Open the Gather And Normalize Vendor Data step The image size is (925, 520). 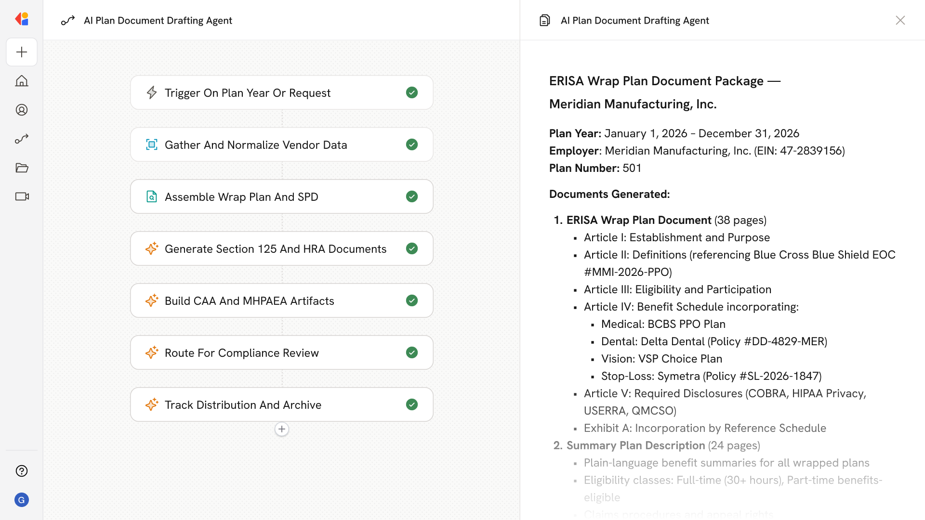[255, 144]
